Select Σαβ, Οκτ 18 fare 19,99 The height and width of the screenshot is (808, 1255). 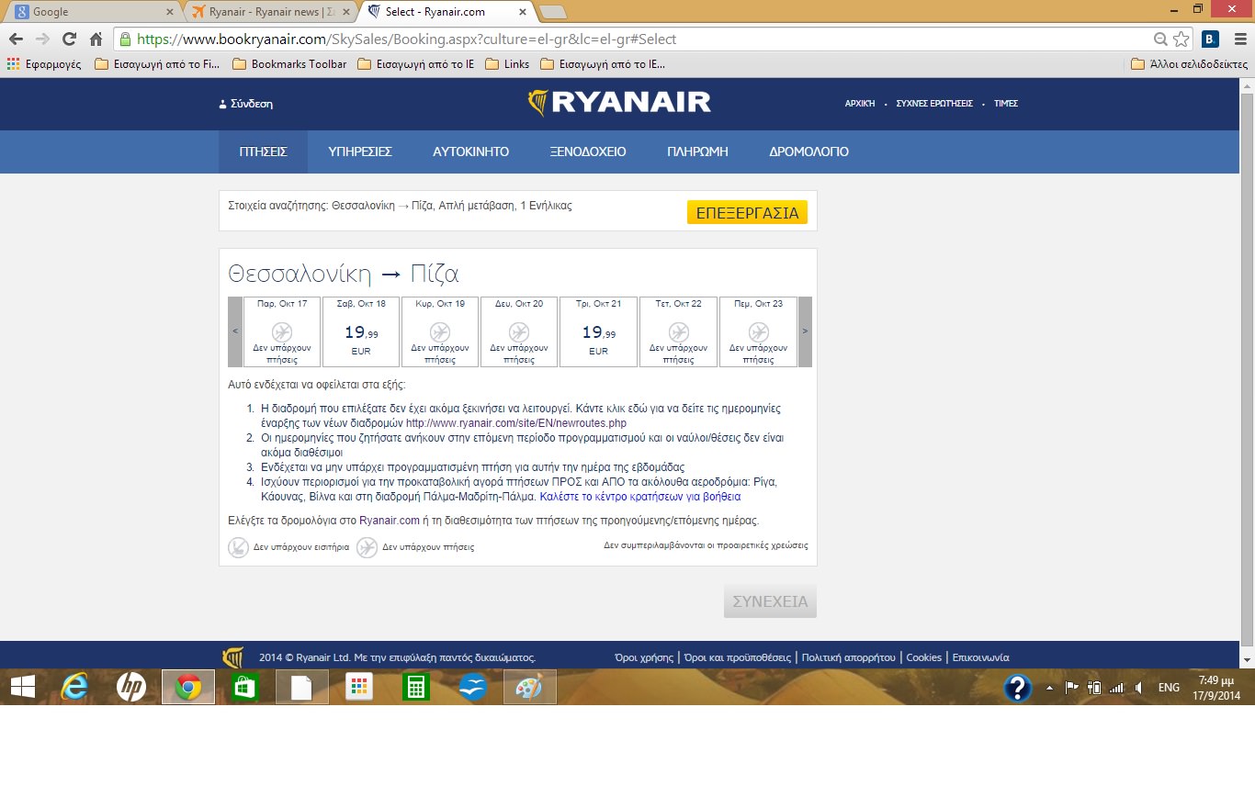[x=361, y=331]
